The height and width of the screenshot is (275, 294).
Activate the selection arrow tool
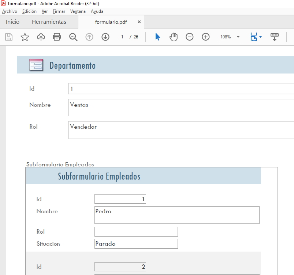[x=157, y=37]
